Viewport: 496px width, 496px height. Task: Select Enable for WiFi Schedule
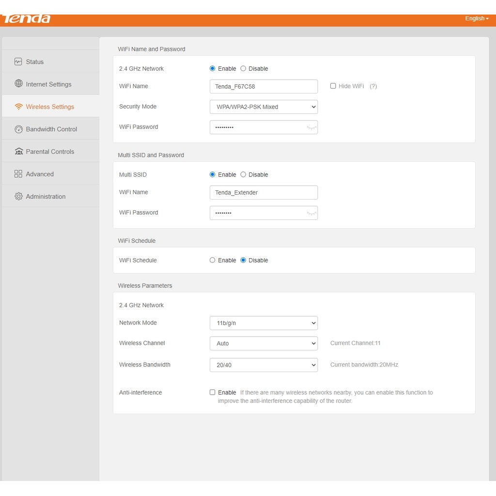click(212, 260)
